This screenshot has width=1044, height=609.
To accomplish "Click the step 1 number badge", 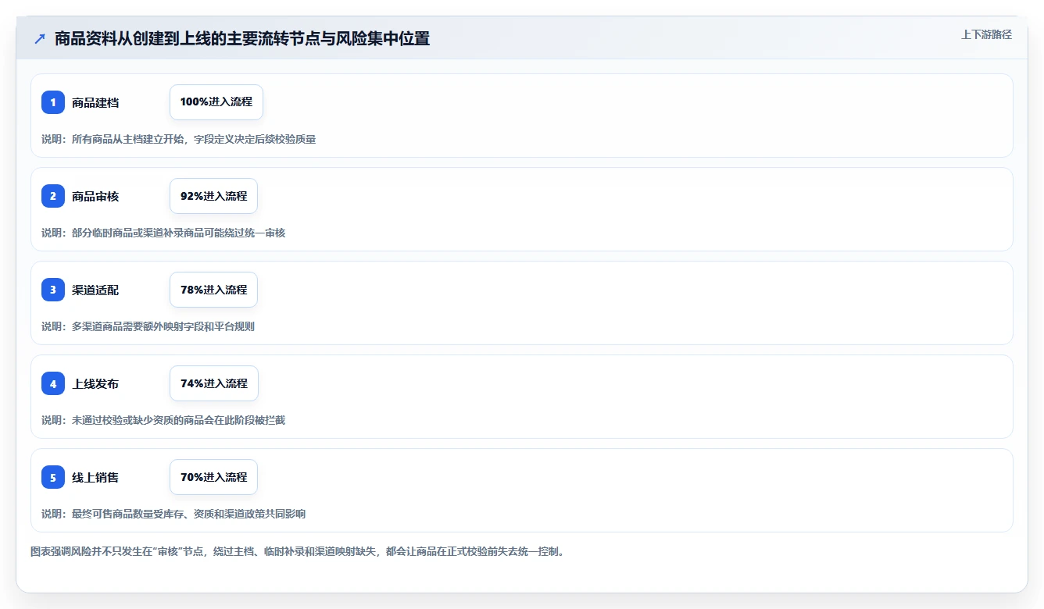I will [53, 102].
